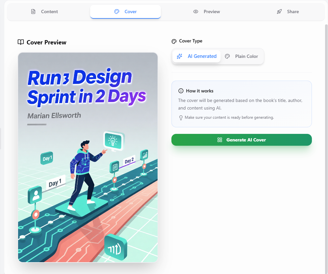Click the info icon beside How it works
Image resolution: width=328 pixels, height=274 pixels.
(181, 91)
